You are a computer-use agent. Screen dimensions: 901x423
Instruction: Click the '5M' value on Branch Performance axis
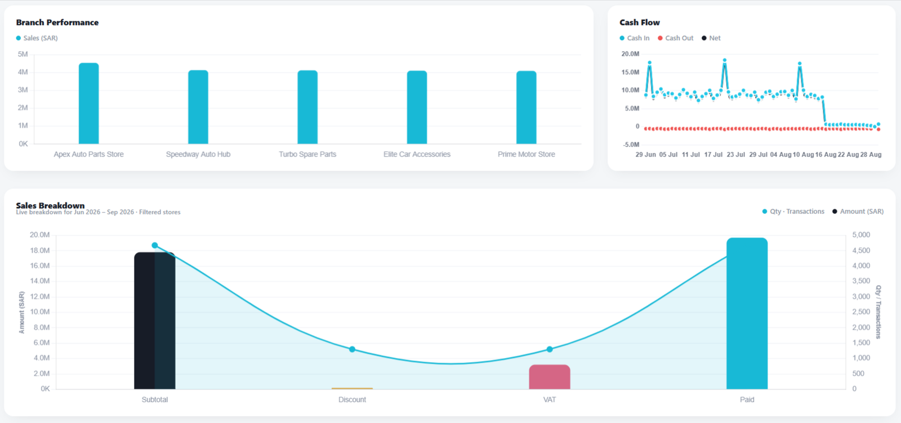point(23,54)
